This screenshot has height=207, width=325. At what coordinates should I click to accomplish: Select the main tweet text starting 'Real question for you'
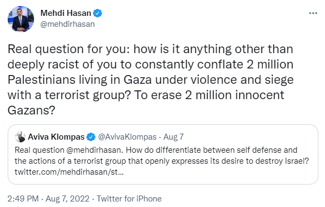click(x=150, y=79)
